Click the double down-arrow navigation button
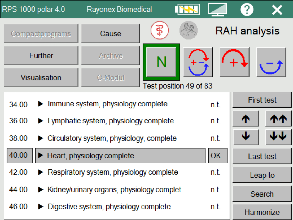This screenshot has width=293, height=220. coord(278,137)
